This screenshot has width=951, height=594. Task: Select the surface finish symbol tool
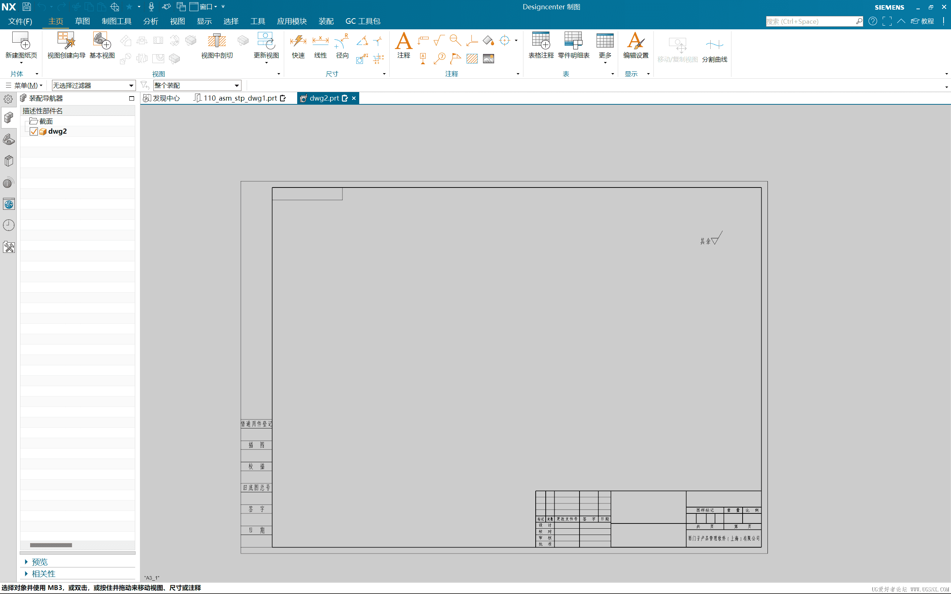click(439, 40)
